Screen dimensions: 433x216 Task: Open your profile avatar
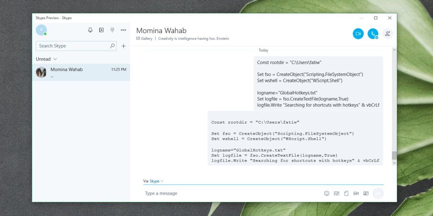(41, 30)
